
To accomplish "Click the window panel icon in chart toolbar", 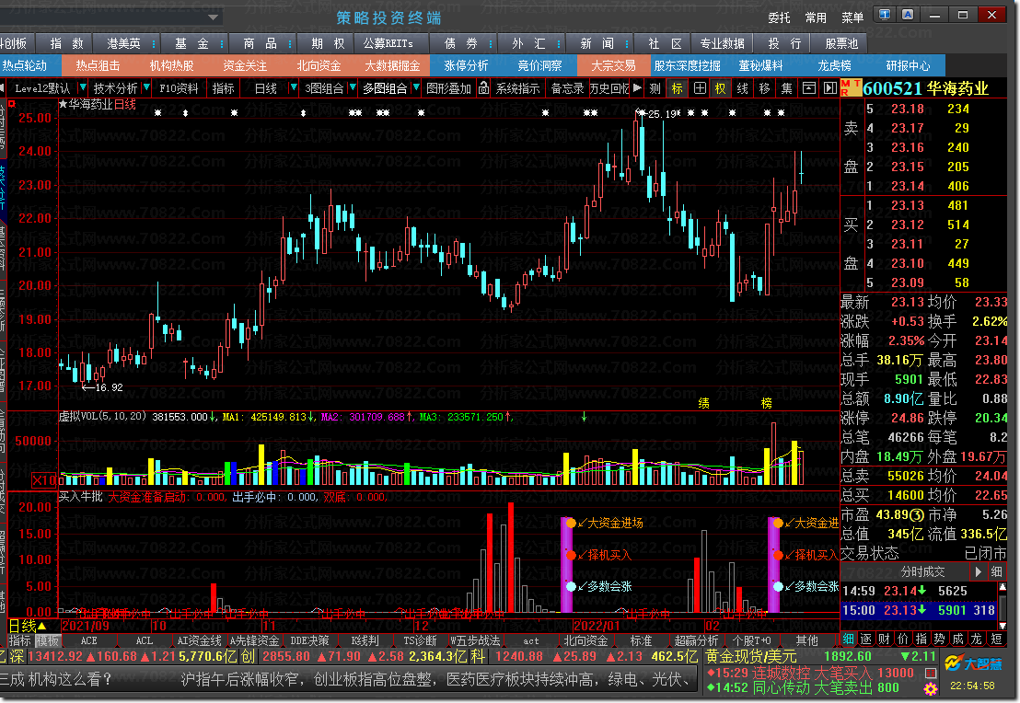I will tap(808, 88).
